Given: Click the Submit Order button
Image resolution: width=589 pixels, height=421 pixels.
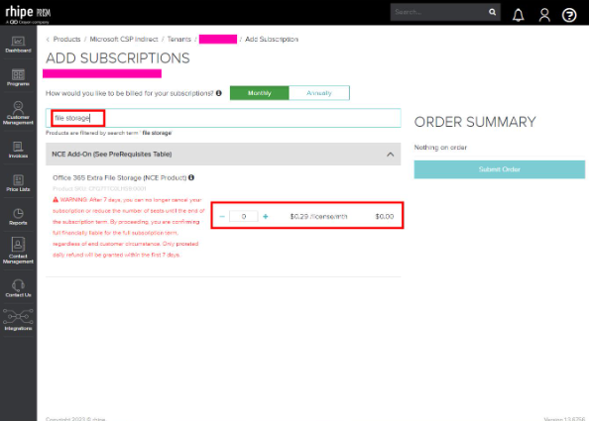Looking at the screenshot, I should 499,169.
